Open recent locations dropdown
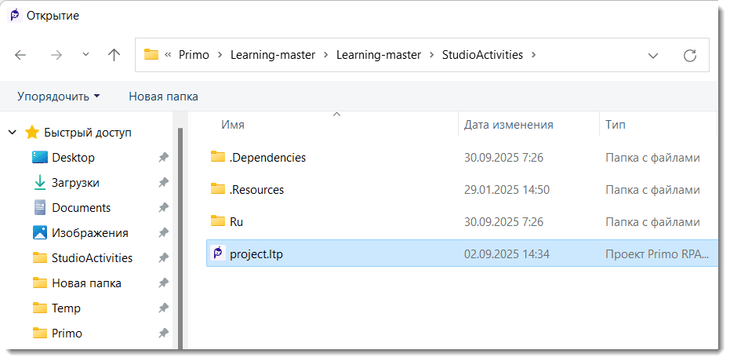Viewport: 730px width, 361px height. point(85,55)
